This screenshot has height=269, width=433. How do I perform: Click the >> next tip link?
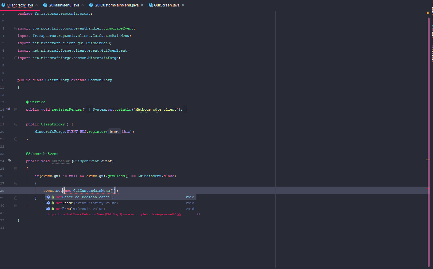(179, 214)
